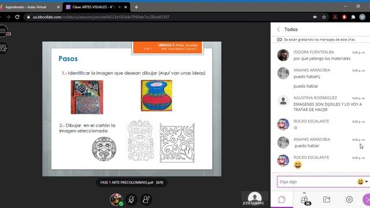Click the red mosaic tiles image
Viewport: 370px width, 208px height.
click(87, 97)
